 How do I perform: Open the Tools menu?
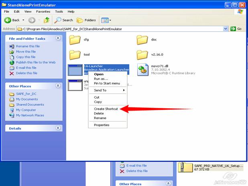(59, 12)
